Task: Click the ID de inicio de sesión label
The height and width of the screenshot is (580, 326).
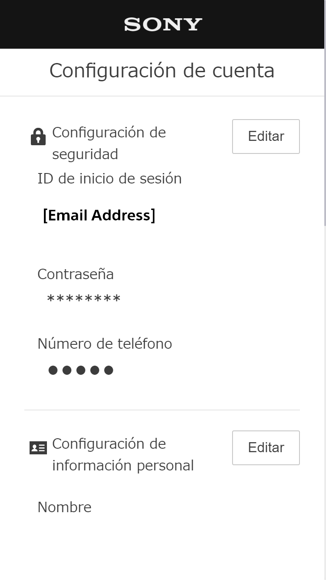Action: 110,178
